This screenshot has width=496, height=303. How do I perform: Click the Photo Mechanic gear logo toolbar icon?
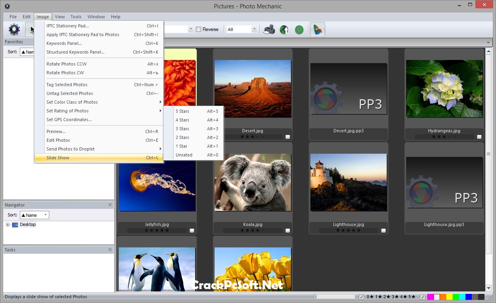coord(14,29)
